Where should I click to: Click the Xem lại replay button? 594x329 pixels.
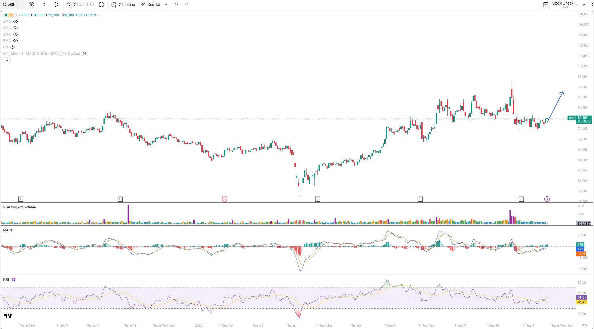click(x=151, y=5)
